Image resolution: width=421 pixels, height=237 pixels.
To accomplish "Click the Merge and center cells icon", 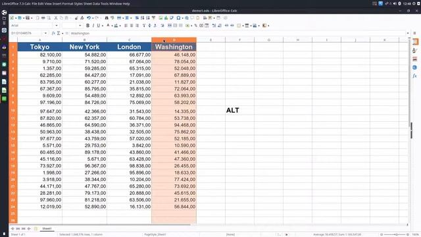I will [170, 26].
